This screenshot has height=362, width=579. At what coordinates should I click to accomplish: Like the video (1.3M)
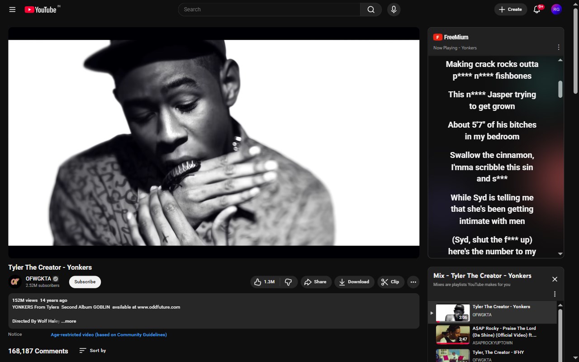click(265, 282)
